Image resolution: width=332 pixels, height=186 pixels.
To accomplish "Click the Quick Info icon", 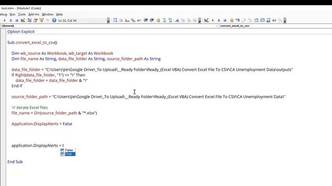I will pyautogui.click(x=127, y=21).
